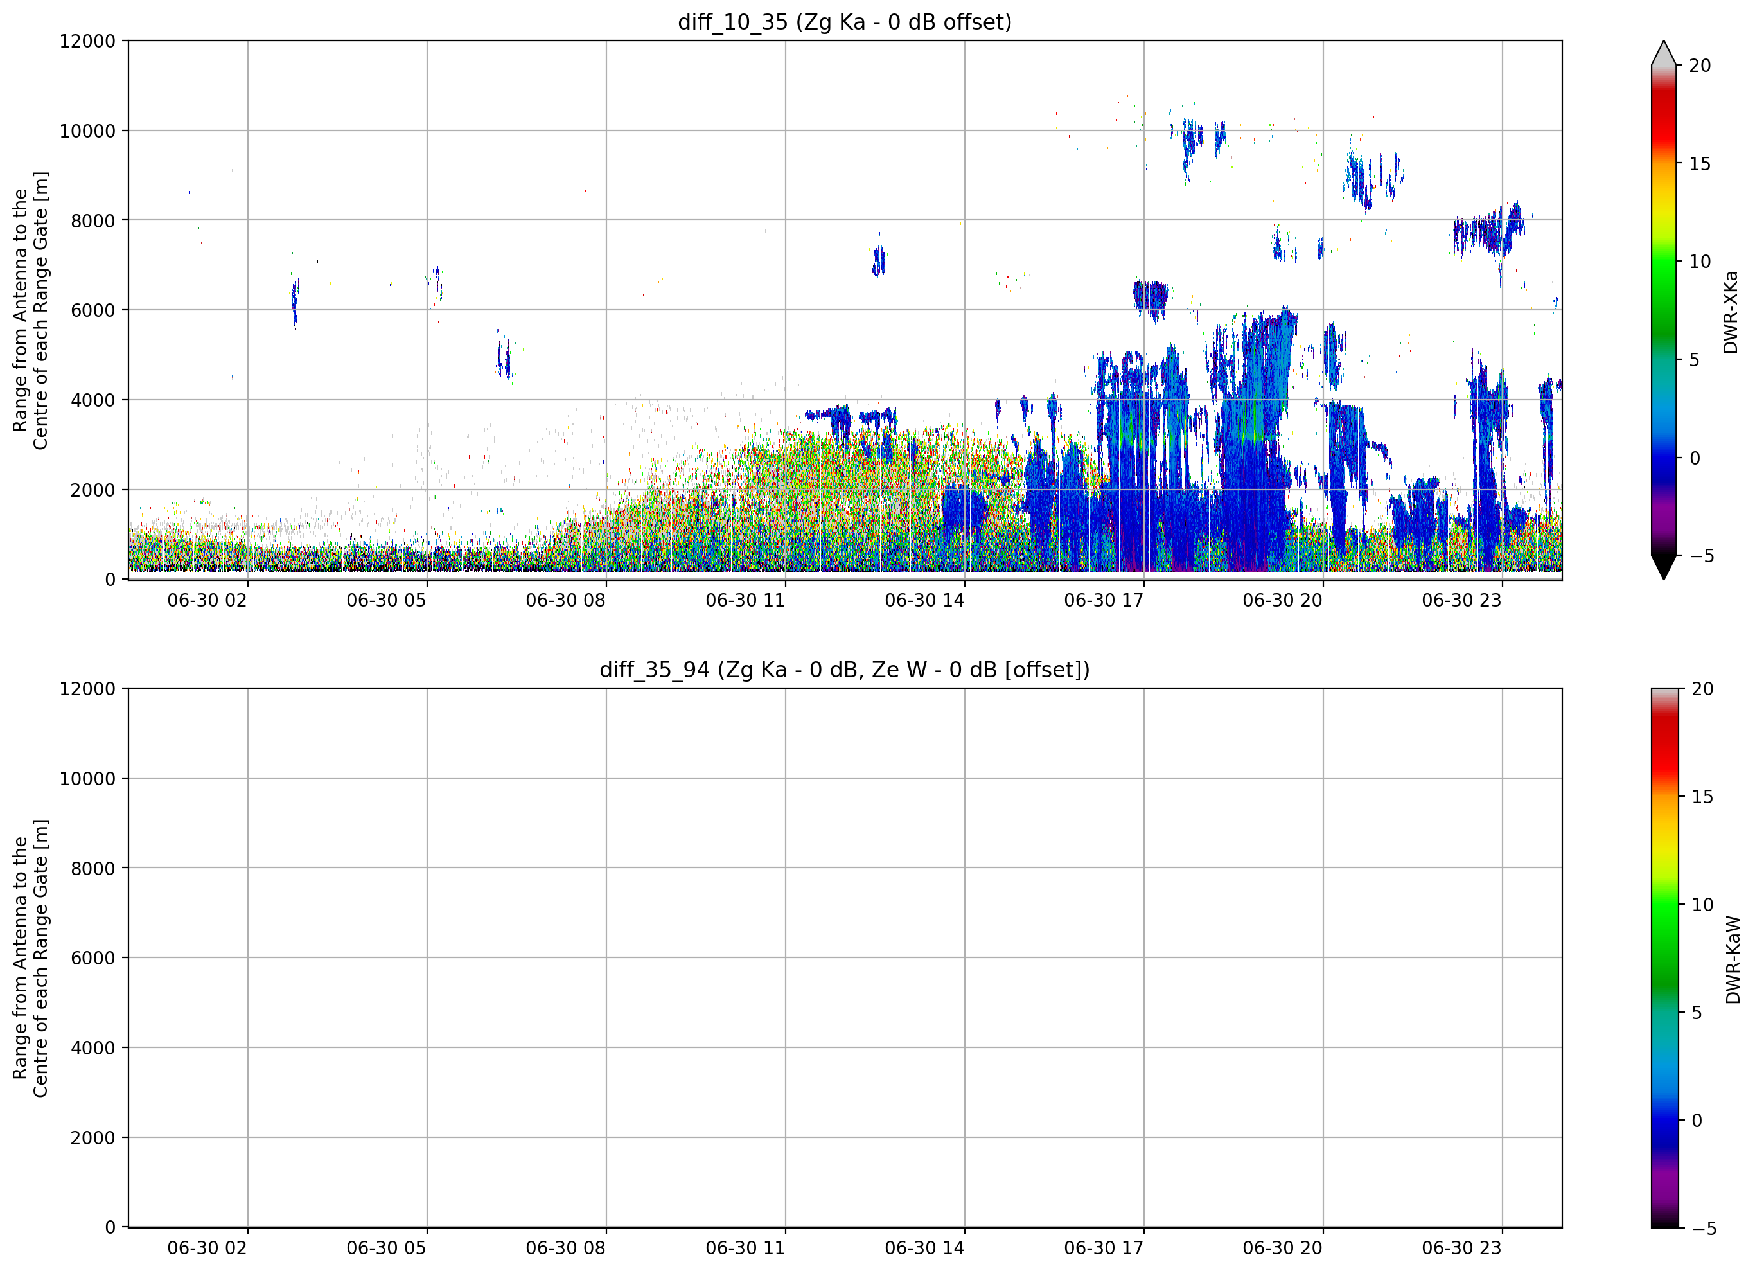Click the 12000 y-axis label of top plot
Screen dimensions: 1755x1271
[87, 41]
